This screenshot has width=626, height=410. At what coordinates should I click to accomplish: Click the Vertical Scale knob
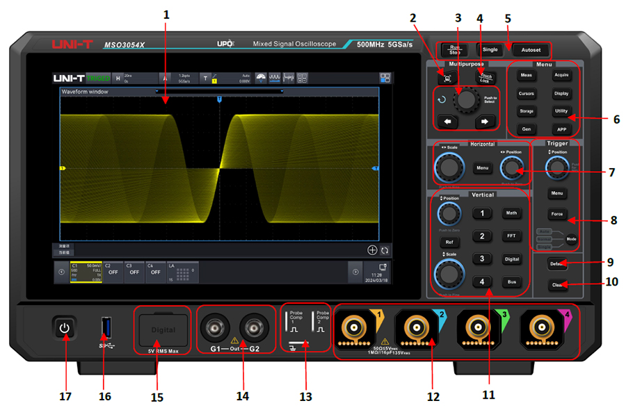[449, 274]
